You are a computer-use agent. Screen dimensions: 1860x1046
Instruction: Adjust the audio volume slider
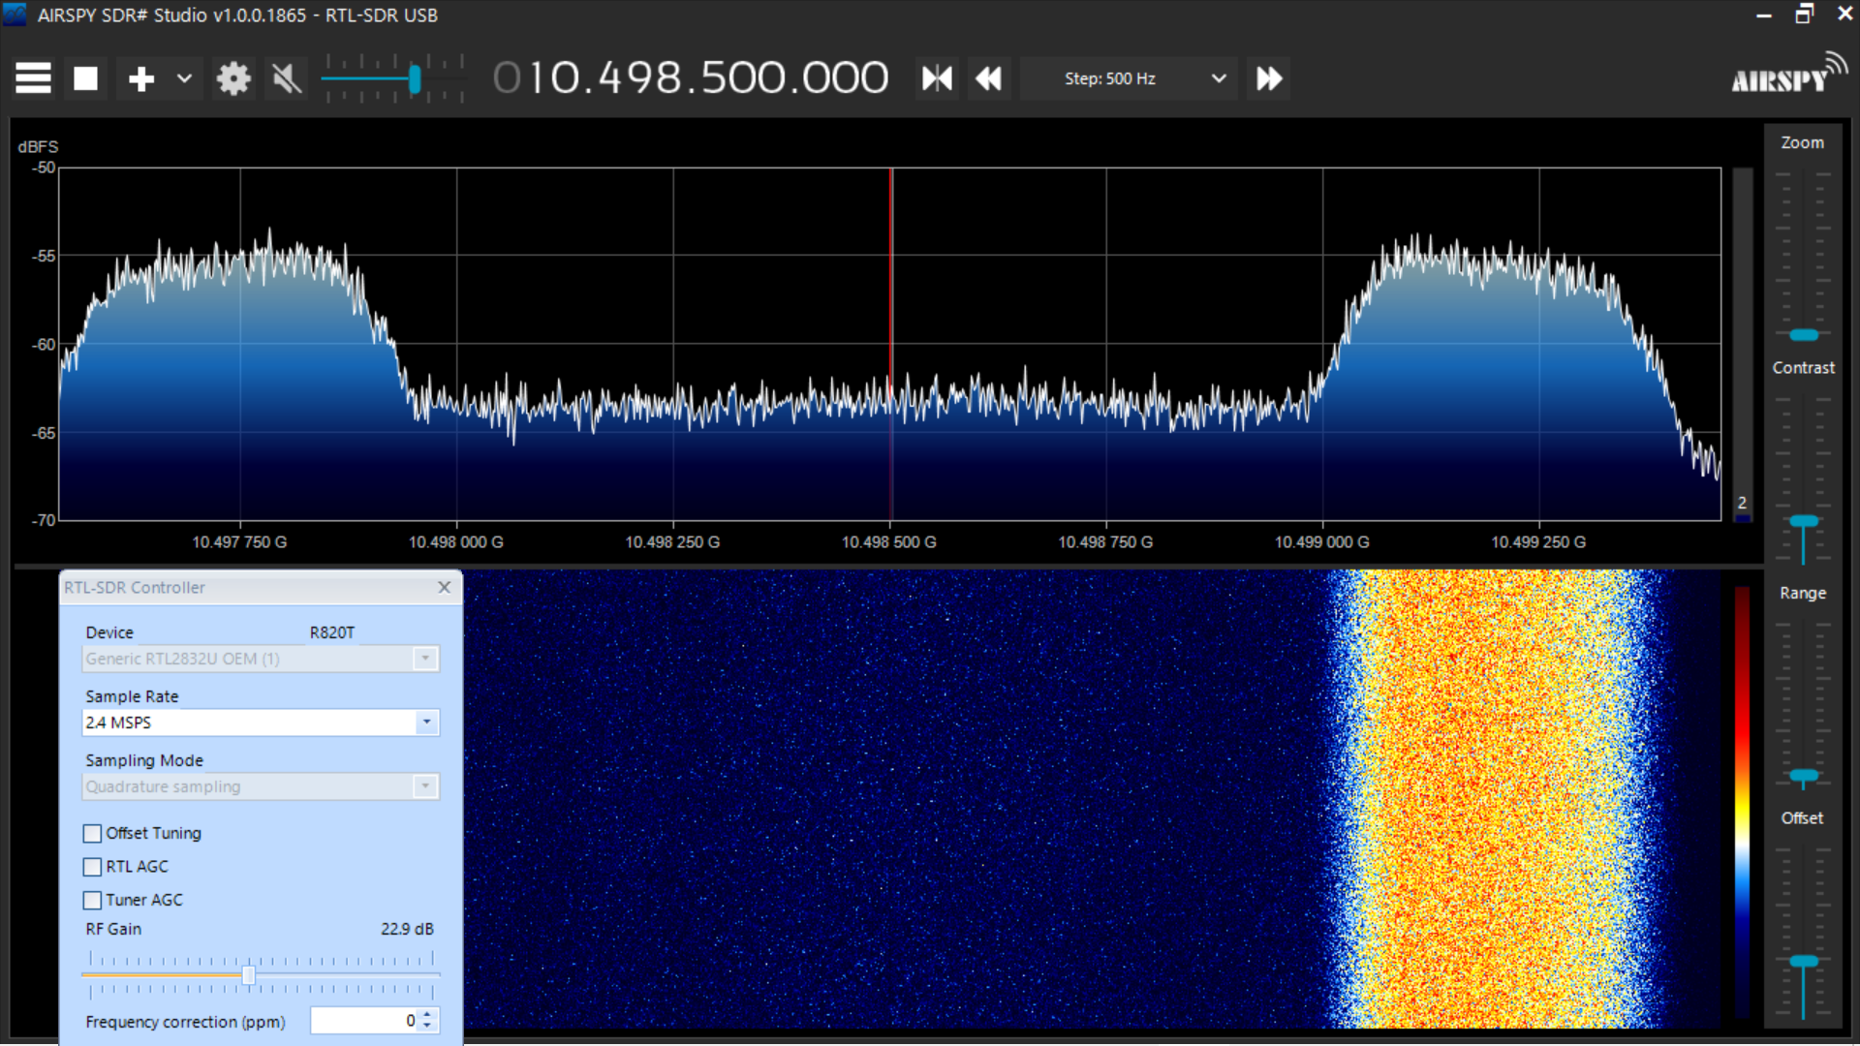pyautogui.click(x=415, y=78)
